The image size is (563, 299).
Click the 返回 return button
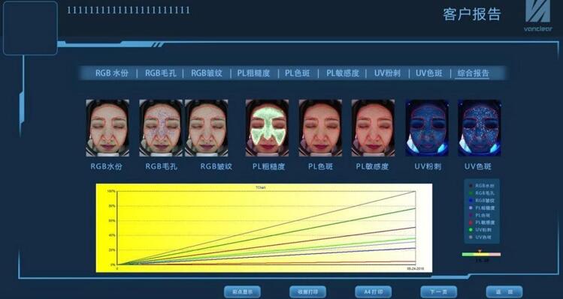pyautogui.click(x=504, y=292)
